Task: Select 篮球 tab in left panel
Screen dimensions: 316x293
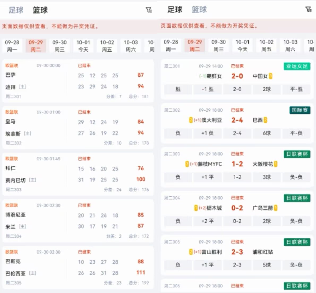Action: 40,10
